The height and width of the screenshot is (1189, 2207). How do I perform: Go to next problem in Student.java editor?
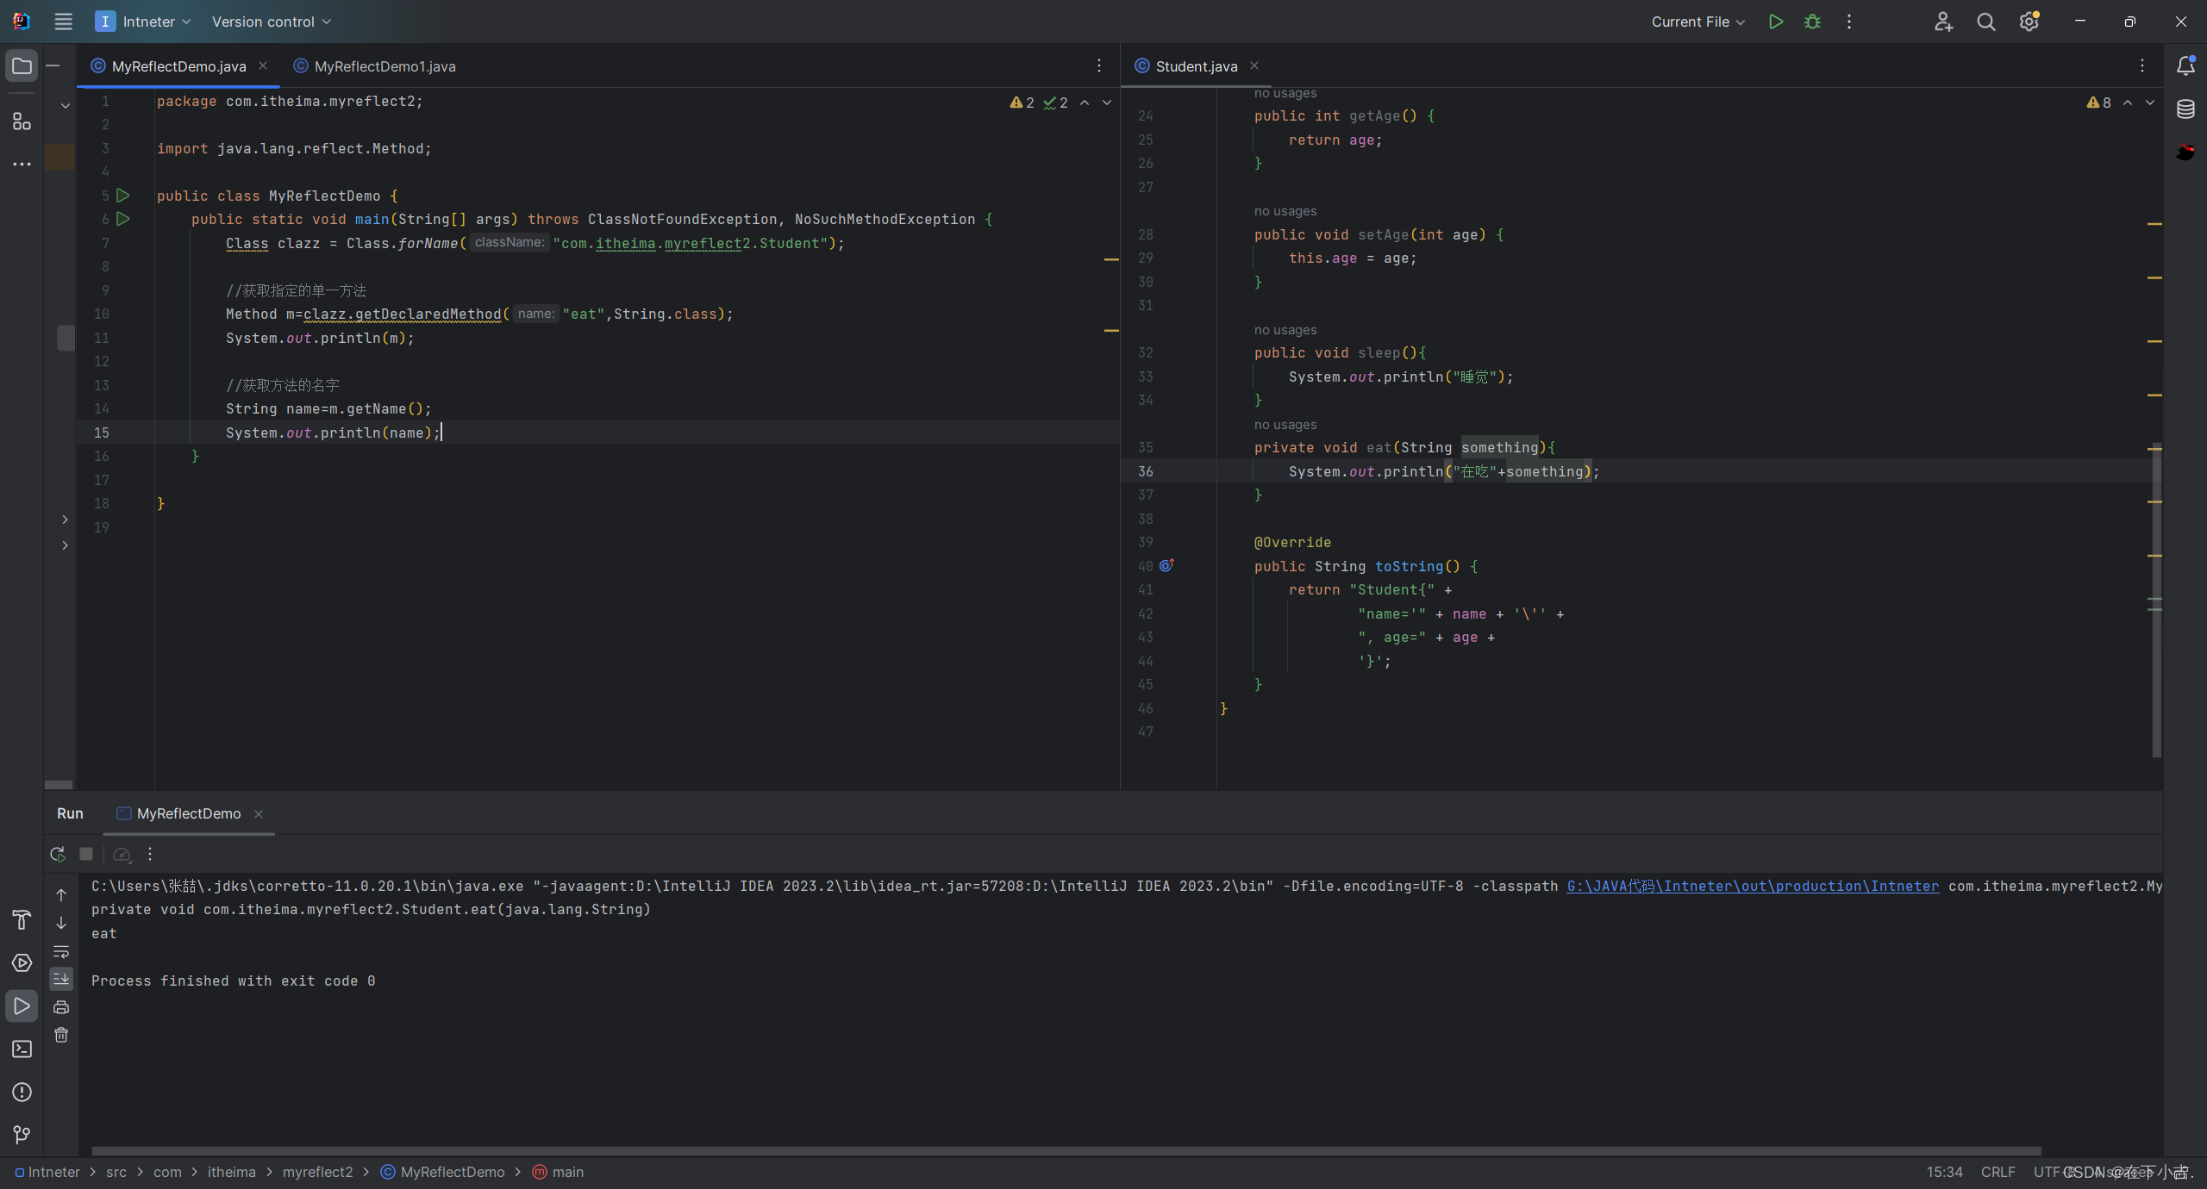pos(2150,103)
